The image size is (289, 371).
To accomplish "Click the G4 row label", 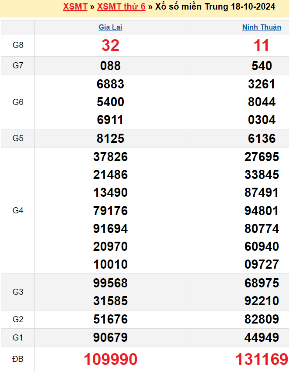I will (x=18, y=211).
